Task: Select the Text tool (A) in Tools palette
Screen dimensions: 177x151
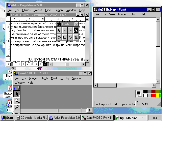Action: click(x=76, y=30)
